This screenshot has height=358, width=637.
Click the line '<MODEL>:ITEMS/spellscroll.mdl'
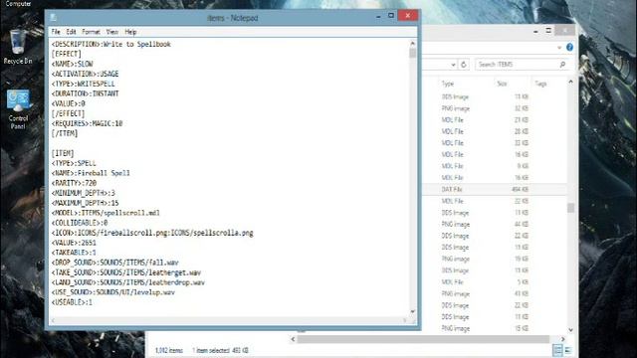tap(106, 213)
